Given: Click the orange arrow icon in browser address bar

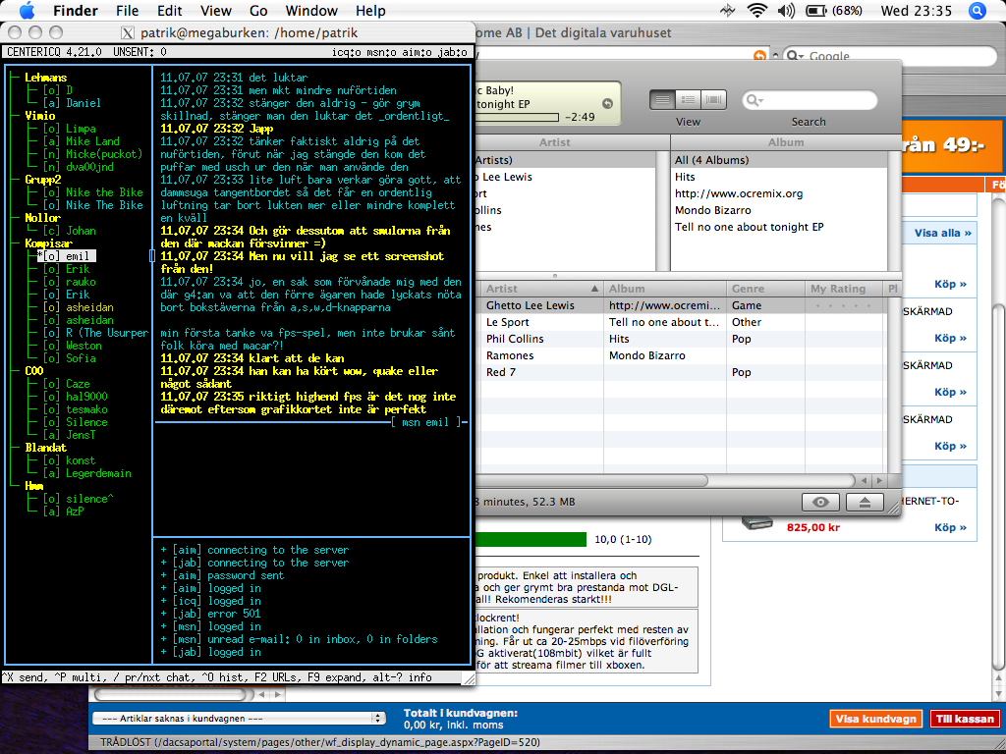Looking at the screenshot, I should coord(759,56).
